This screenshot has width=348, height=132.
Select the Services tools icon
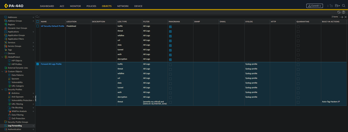[6, 42]
